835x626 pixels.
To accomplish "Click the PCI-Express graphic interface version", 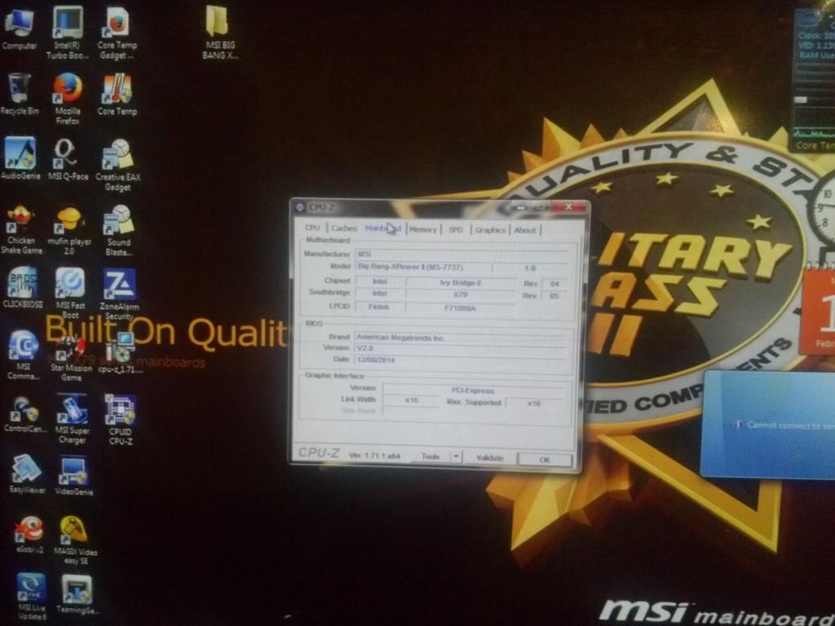I will pos(472,390).
